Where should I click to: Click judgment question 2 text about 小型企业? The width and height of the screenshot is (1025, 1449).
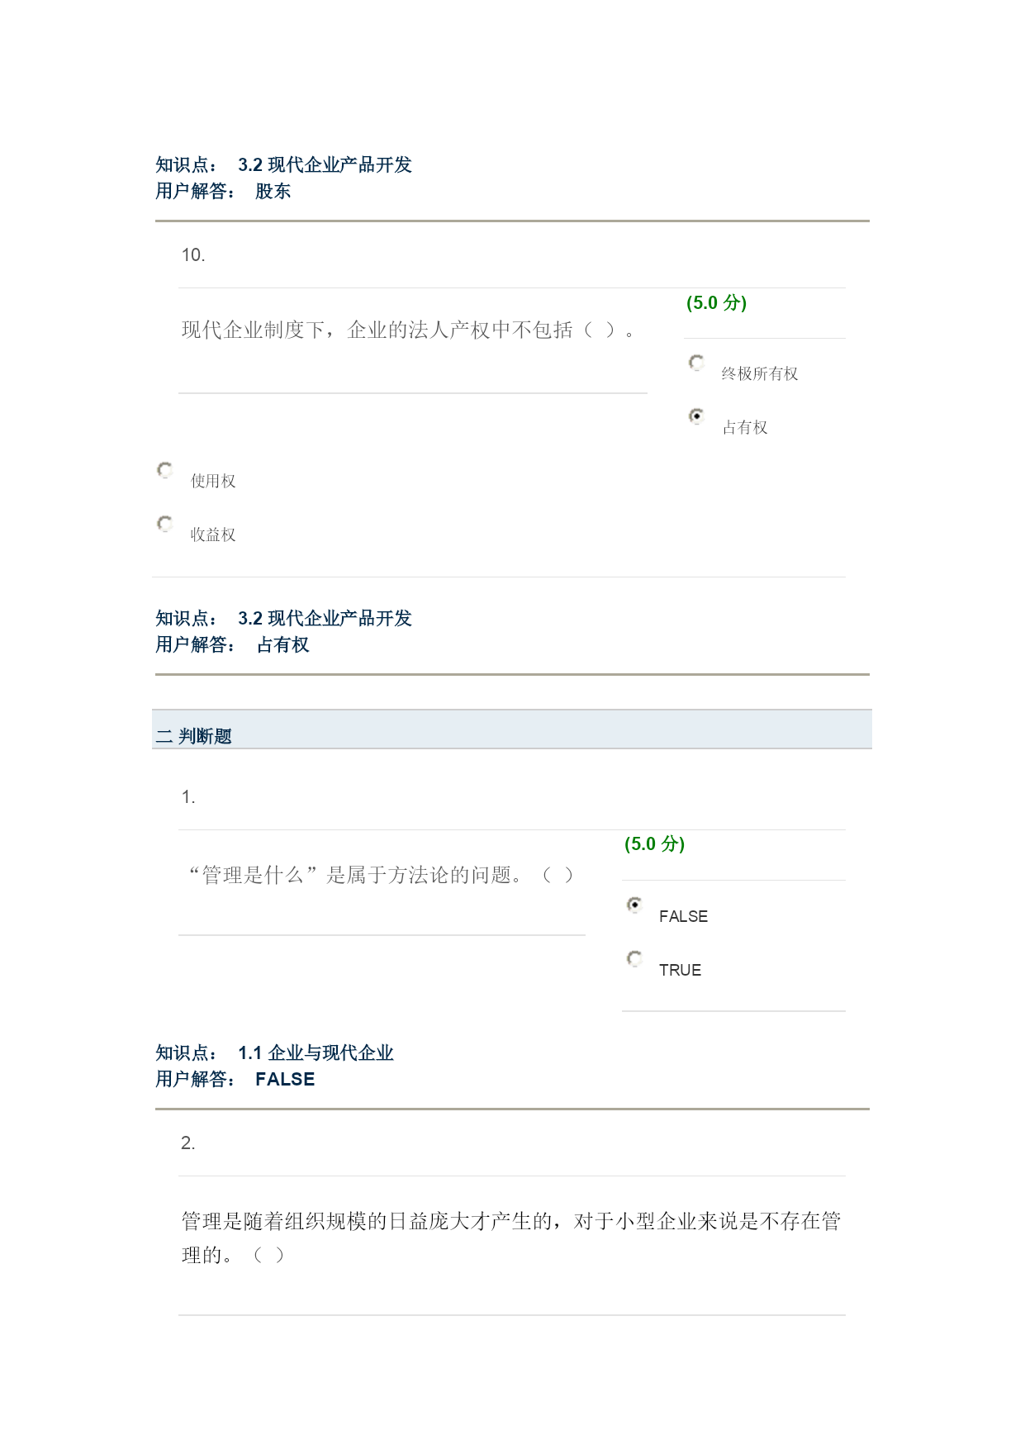[511, 1238]
